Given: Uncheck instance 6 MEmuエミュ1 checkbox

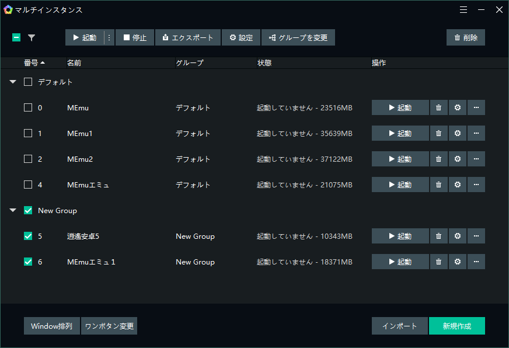Looking at the screenshot, I should (28, 262).
